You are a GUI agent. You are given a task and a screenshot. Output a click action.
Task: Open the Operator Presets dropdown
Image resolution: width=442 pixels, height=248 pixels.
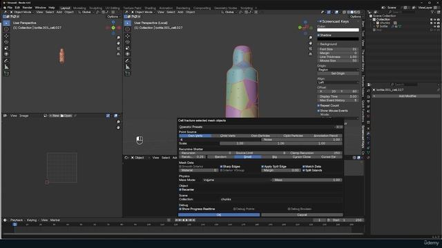pos(256,127)
